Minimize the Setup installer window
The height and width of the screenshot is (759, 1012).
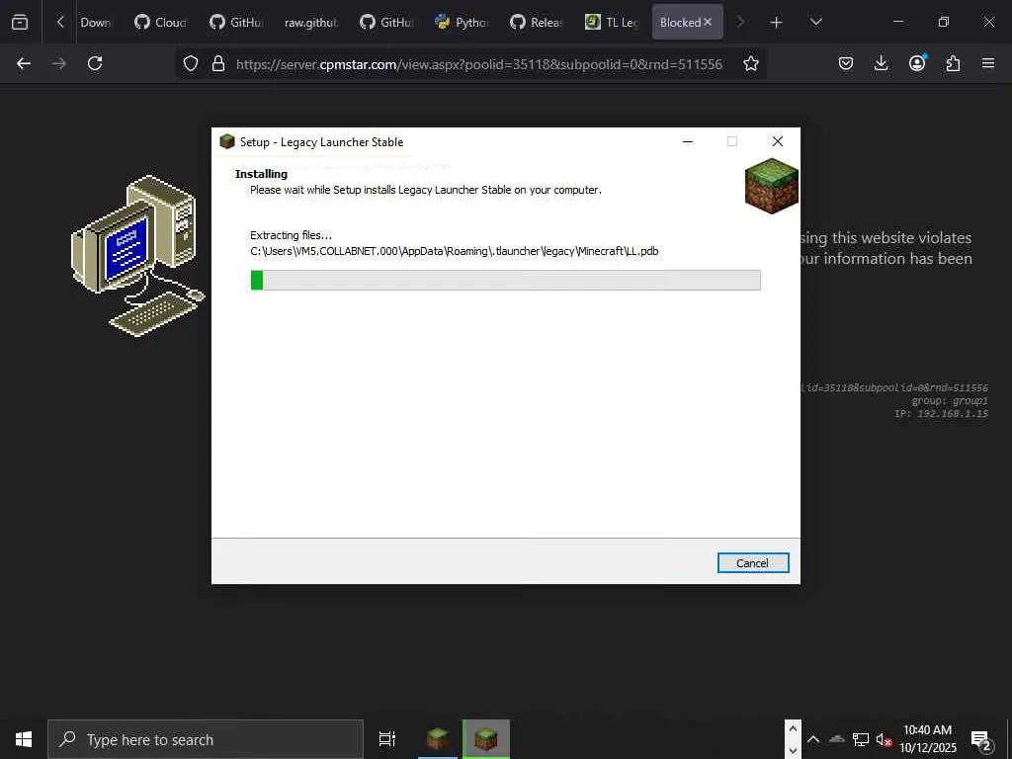tap(688, 141)
